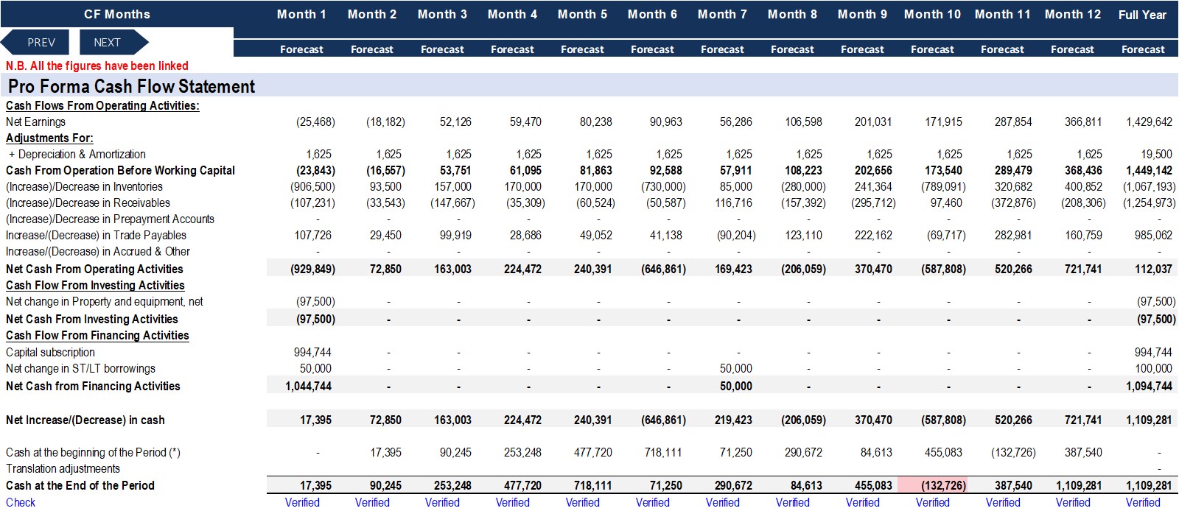
Task: Click the Pro Forma Cash Flow Statement title
Action: pyautogui.click(x=131, y=86)
